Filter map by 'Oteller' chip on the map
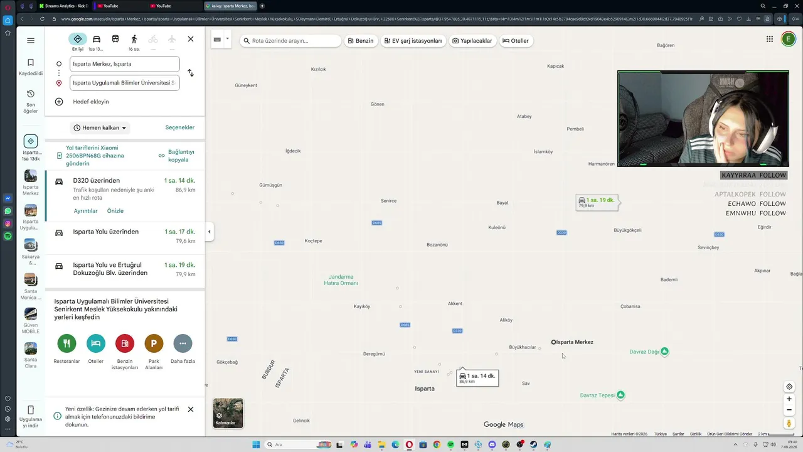 coord(516,41)
